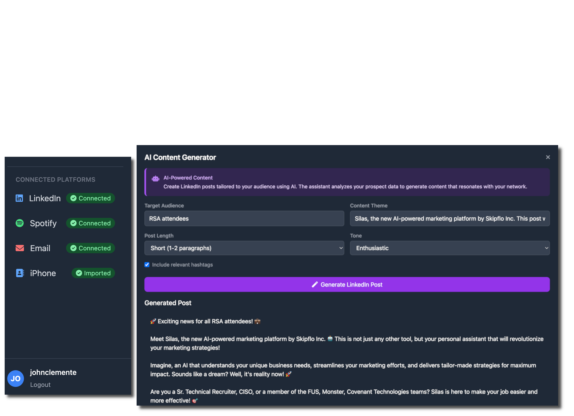Open the Post Length dropdown
Screen dimensions: 574x416
tap(244, 248)
